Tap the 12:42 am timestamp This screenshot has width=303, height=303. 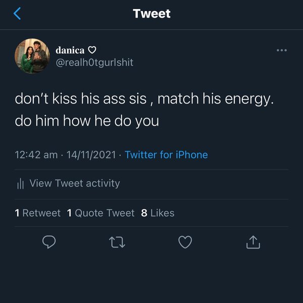click(36, 155)
